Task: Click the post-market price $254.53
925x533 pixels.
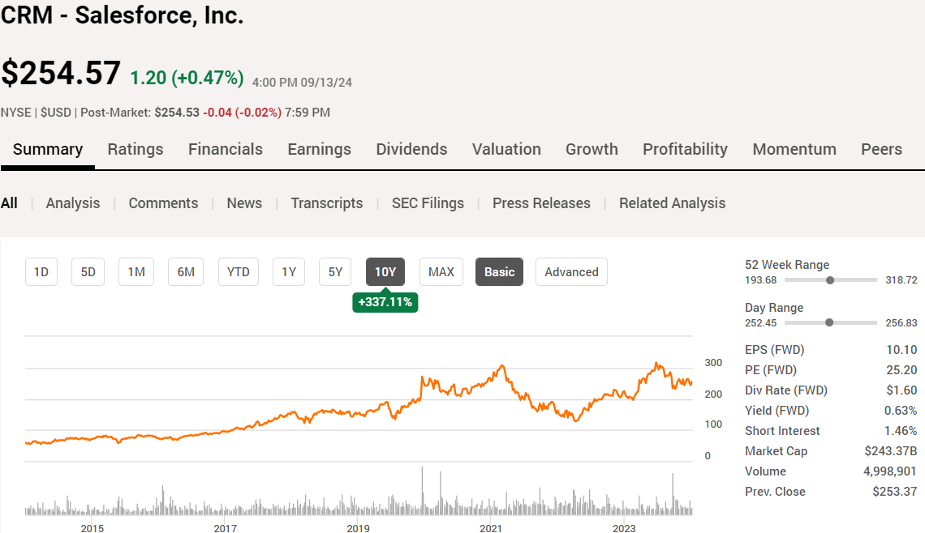Action: pyautogui.click(x=177, y=113)
